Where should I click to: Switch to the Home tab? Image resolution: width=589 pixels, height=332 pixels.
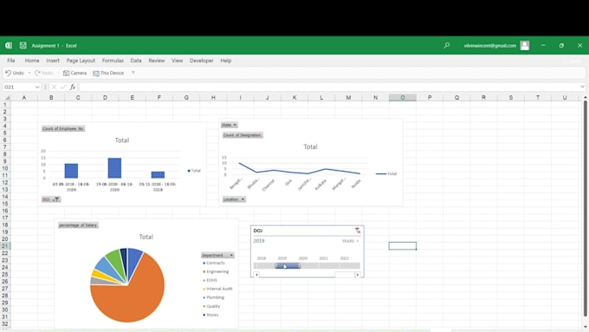click(x=32, y=61)
